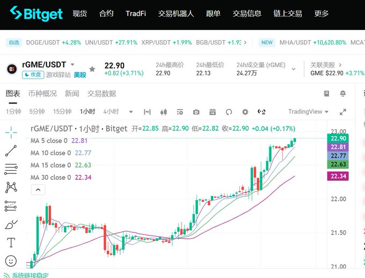Open the 跟单 copy trading menu

pos(213,13)
